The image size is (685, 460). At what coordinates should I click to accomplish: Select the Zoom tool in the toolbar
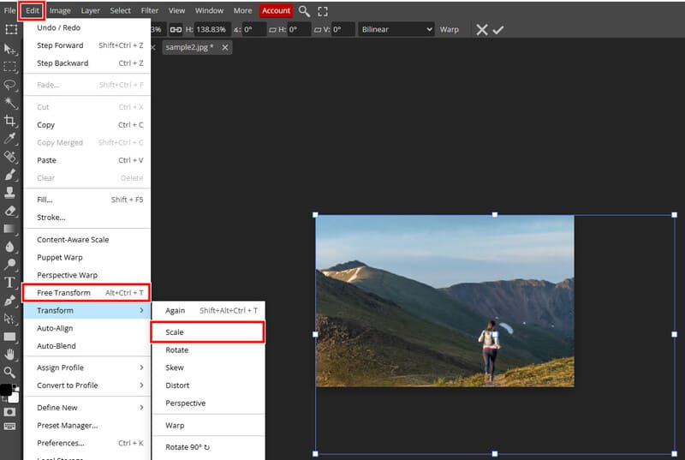pyautogui.click(x=9, y=372)
